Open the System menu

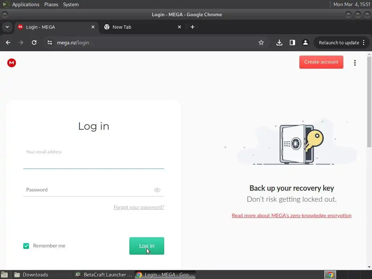[x=71, y=4]
